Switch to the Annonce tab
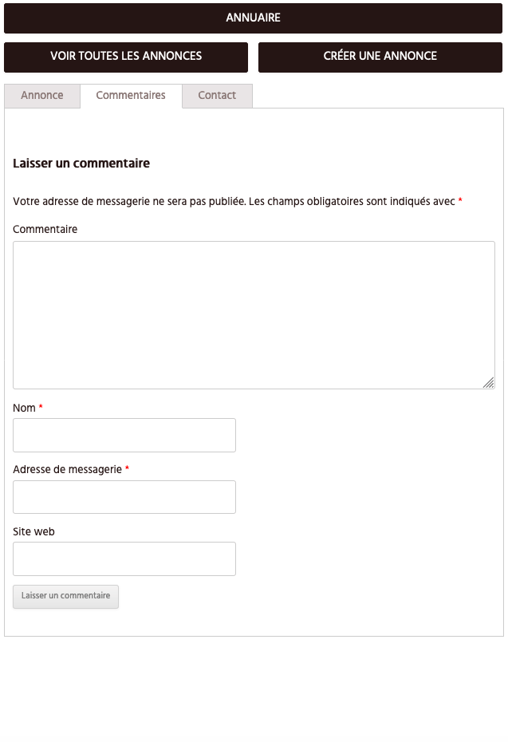This screenshot has height=742, width=508. click(42, 96)
